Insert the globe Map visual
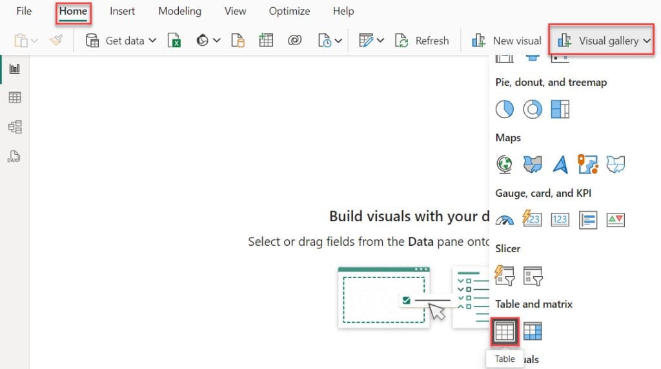The image size is (661, 369). (505, 165)
